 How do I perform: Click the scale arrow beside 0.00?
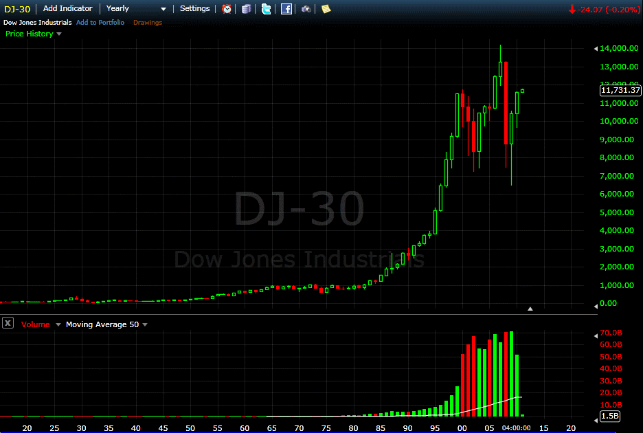(596, 306)
